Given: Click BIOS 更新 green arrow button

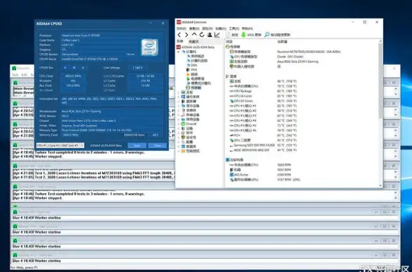Looking at the screenshot, I should 251,35.
